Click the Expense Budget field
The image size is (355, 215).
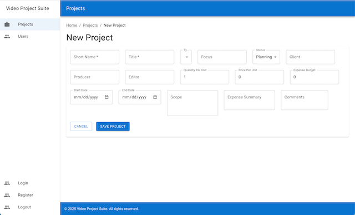coord(315,77)
